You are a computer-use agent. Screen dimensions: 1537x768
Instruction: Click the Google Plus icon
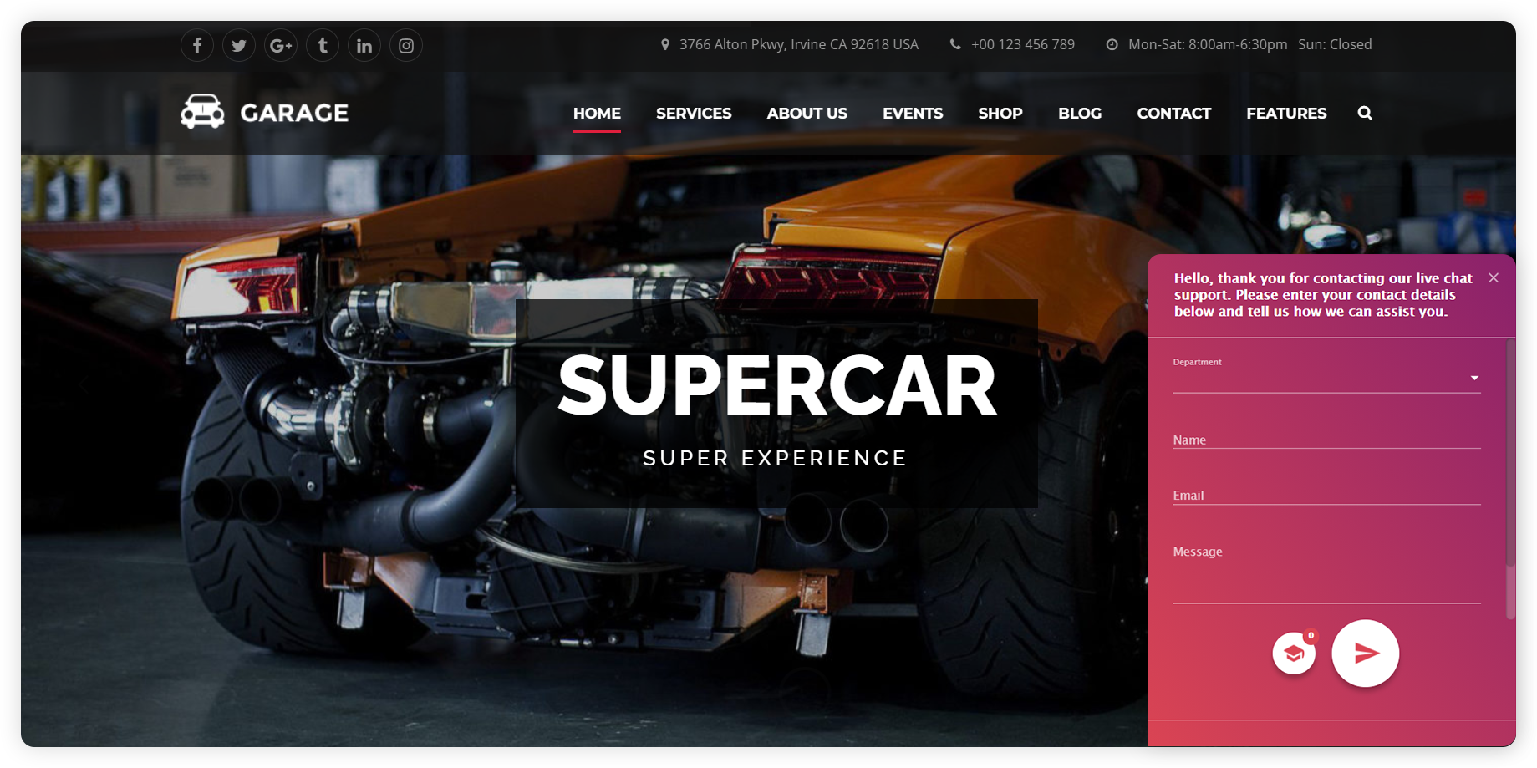point(281,45)
